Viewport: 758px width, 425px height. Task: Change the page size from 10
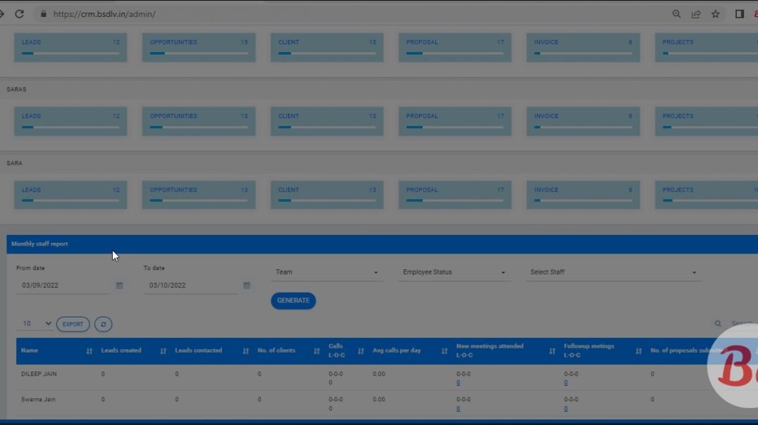pos(35,324)
